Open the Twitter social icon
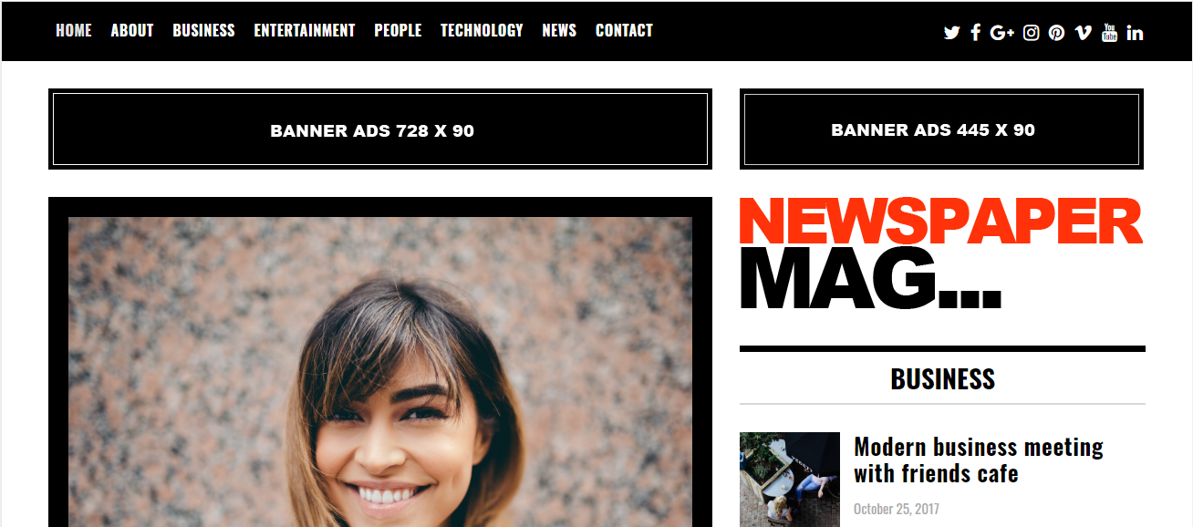This screenshot has height=527, width=1193. [x=951, y=33]
